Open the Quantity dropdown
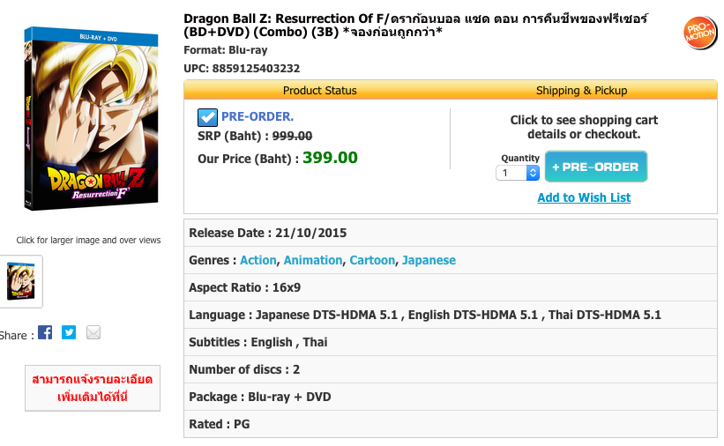The height and width of the screenshot is (446, 724). pyautogui.click(x=519, y=173)
